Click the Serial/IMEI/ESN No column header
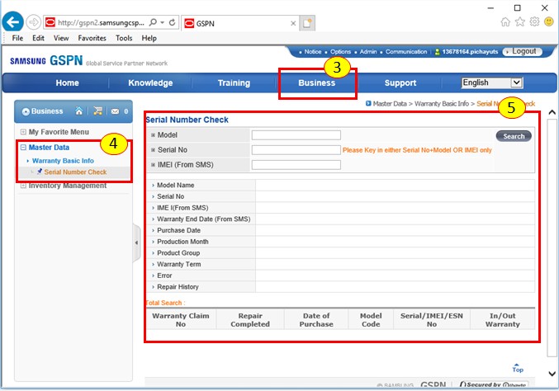The image size is (559, 391). point(432,320)
